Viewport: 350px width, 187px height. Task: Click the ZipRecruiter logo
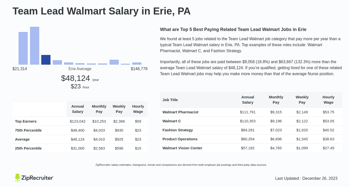(34, 178)
